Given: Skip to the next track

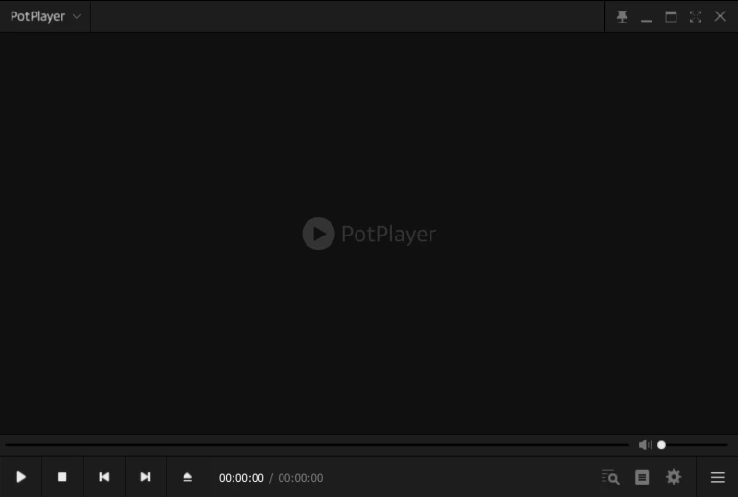Looking at the screenshot, I should (x=145, y=477).
